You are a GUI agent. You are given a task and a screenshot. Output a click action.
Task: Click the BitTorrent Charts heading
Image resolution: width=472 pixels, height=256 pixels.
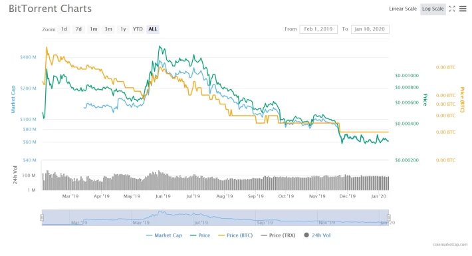coord(50,9)
